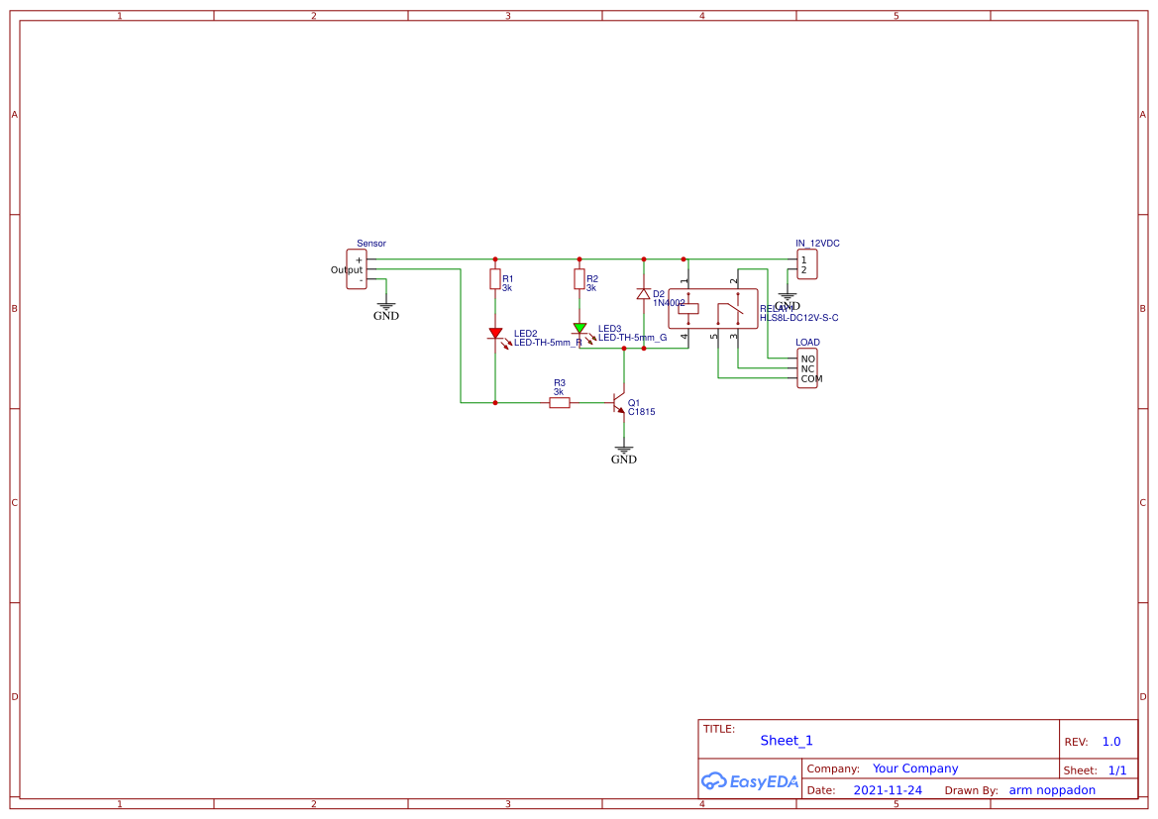Image resolution: width=1158 pixels, height=819 pixels.
Task: Select the green LED3 symbol
Action: (581, 332)
